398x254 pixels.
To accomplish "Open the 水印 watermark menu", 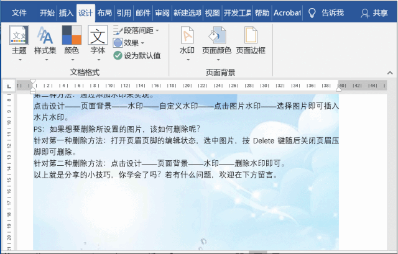I will (187, 42).
